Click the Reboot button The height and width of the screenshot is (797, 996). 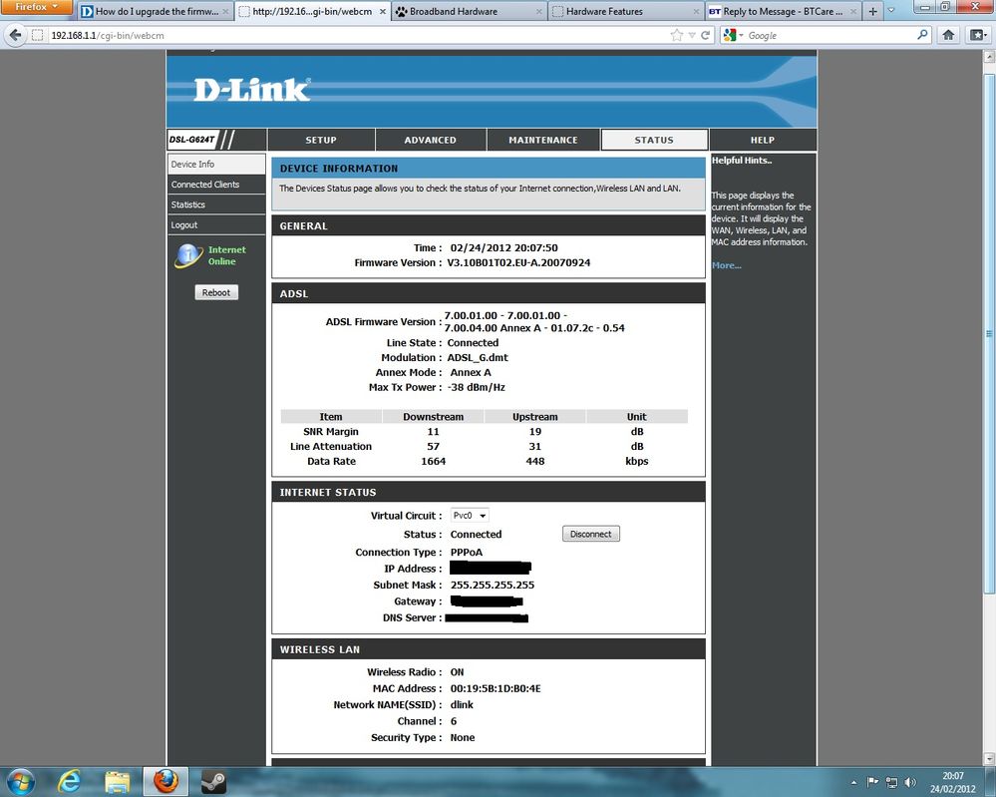click(x=216, y=292)
